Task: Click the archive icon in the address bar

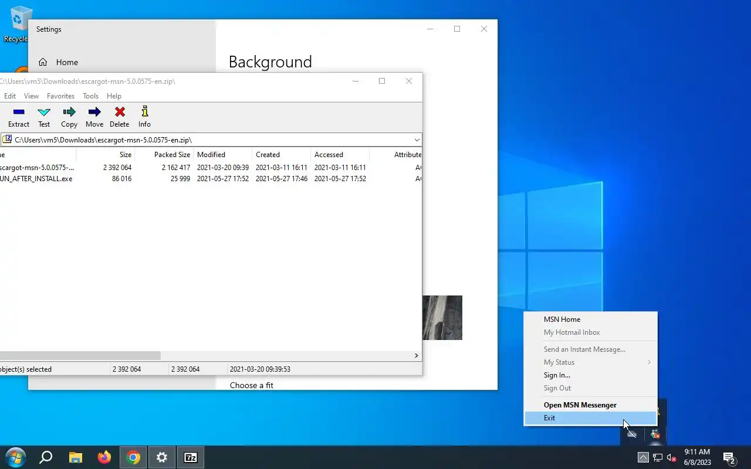Action: (x=7, y=140)
